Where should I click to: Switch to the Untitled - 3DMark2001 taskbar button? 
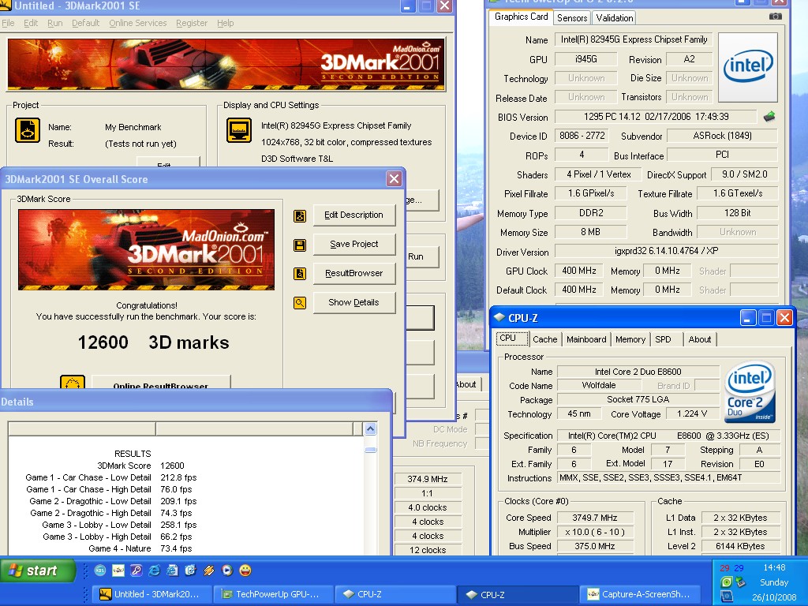pos(152,594)
